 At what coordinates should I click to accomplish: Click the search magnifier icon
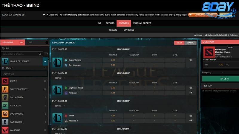40,54
